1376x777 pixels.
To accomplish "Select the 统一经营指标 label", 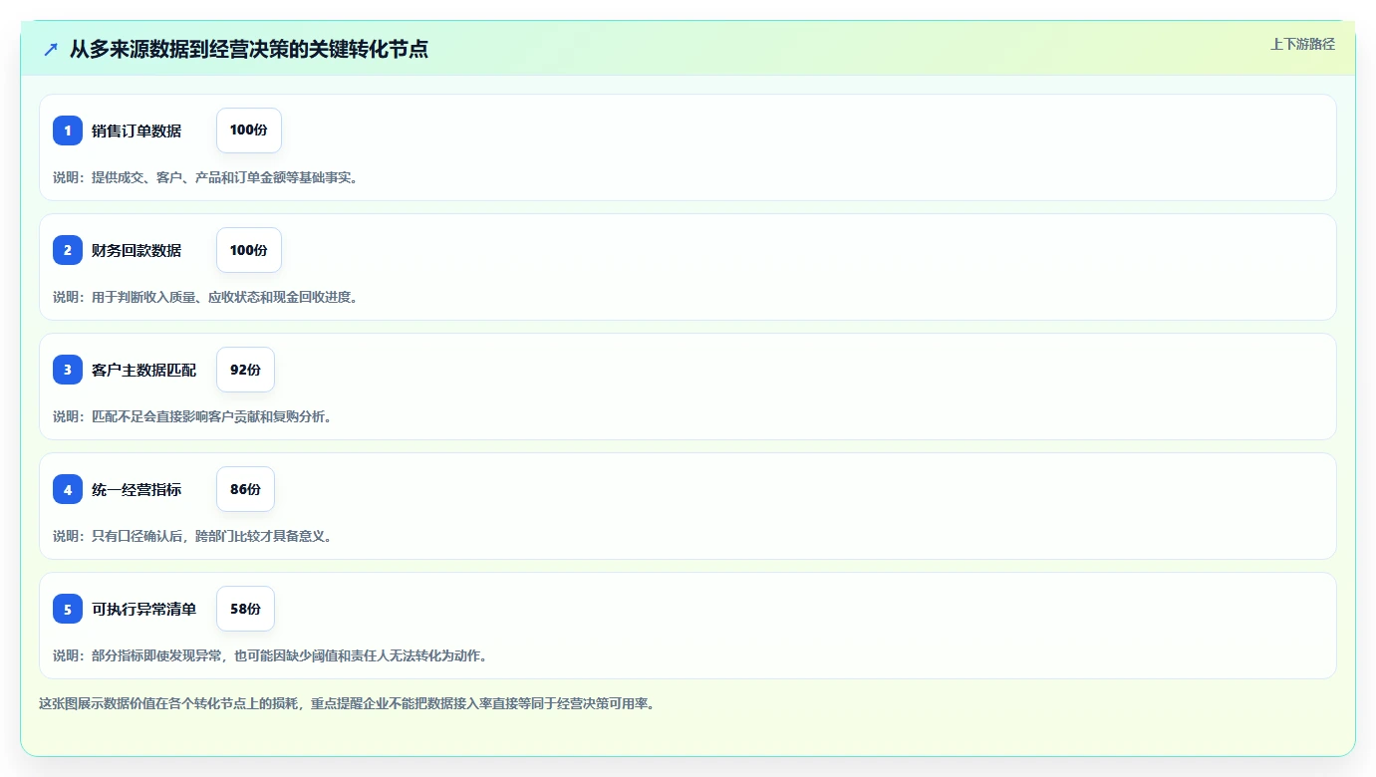I will (137, 489).
